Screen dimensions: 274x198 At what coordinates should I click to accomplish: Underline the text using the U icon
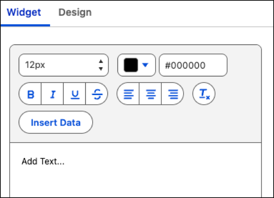75,94
